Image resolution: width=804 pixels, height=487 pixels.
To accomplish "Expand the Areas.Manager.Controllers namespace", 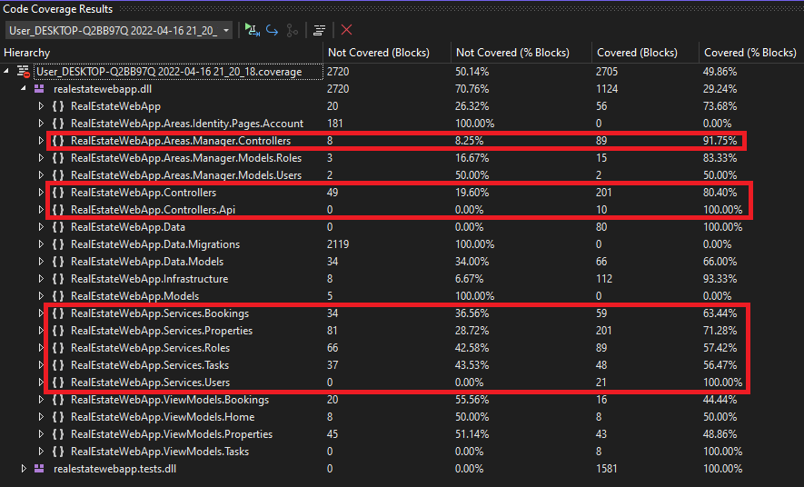I will point(41,141).
